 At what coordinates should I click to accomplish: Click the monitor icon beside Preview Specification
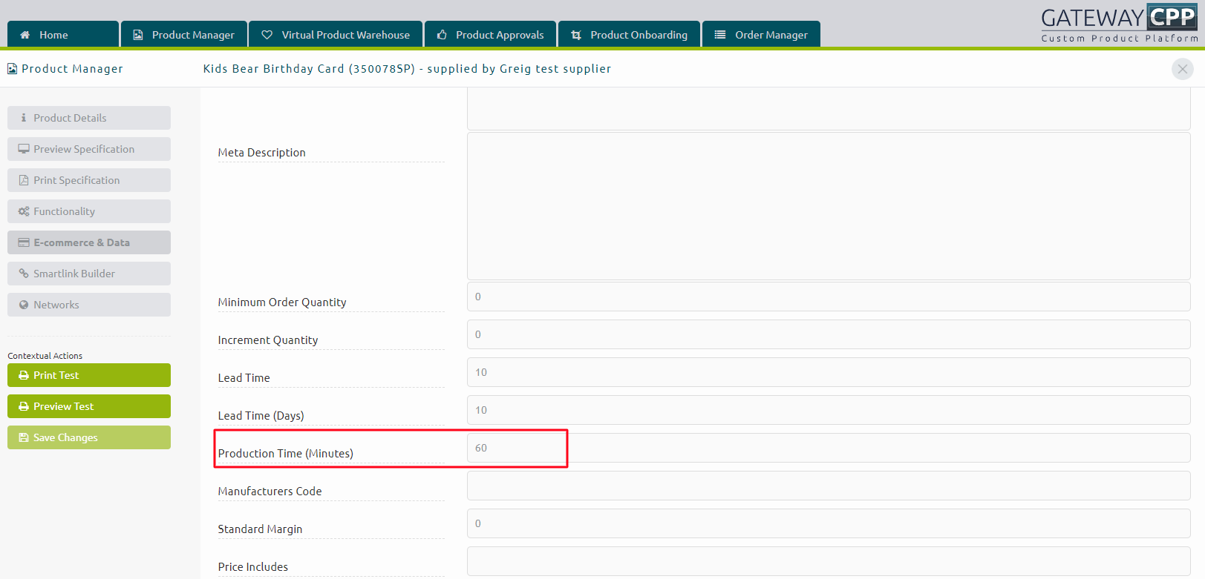click(x=24, y=149)
